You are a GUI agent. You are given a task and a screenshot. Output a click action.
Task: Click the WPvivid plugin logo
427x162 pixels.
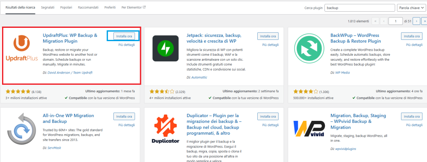(x=309, y=129)
